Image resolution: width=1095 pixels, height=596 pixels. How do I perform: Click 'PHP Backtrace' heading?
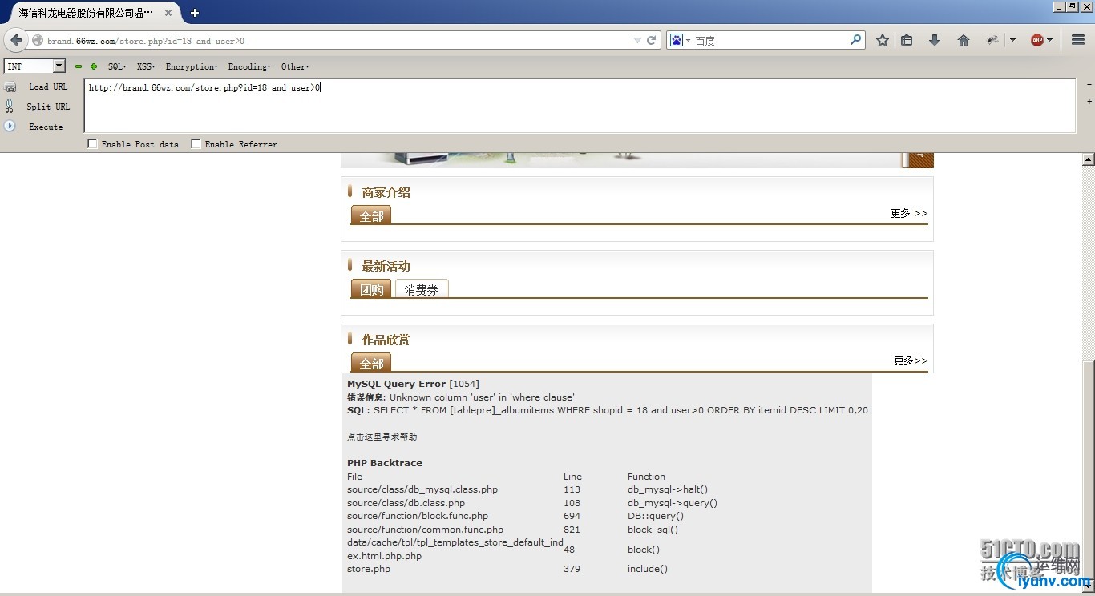[x=385, y=463]
